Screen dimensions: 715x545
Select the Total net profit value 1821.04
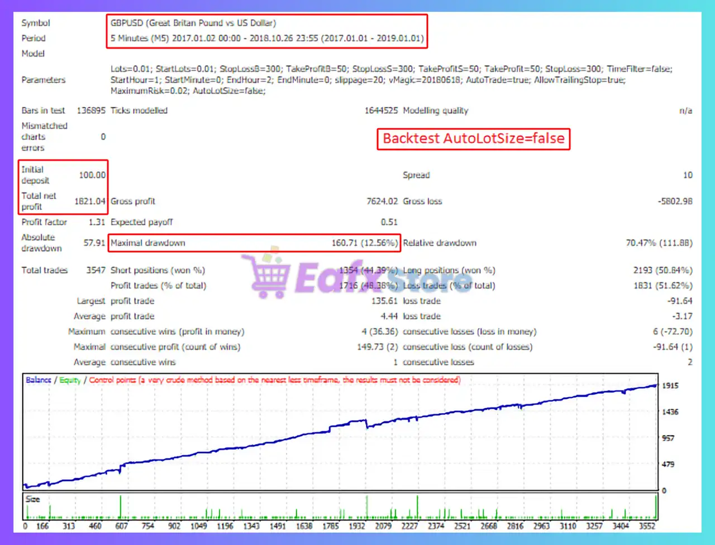pyautogui.click(x=90, y=201)
